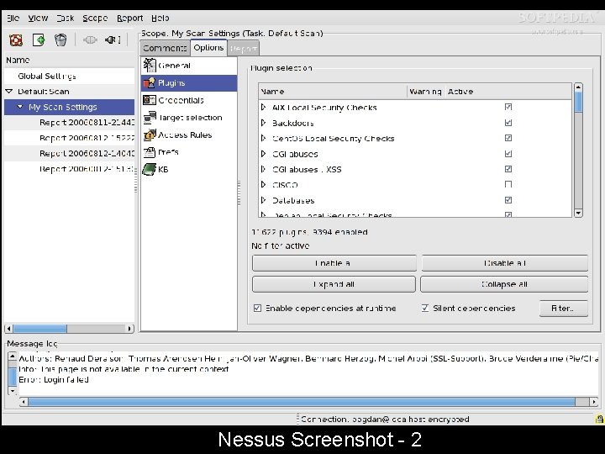The width and height of the screenshot is (605, 454).
Task: Switch to the Comments tab
Action: coord(166,48)
